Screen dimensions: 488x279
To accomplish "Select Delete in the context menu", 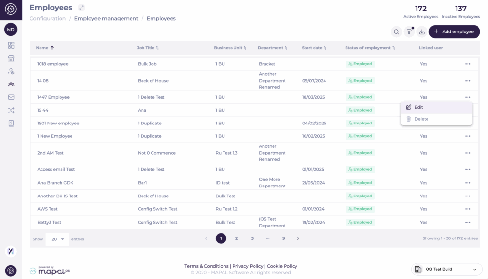I will (421, 119).
